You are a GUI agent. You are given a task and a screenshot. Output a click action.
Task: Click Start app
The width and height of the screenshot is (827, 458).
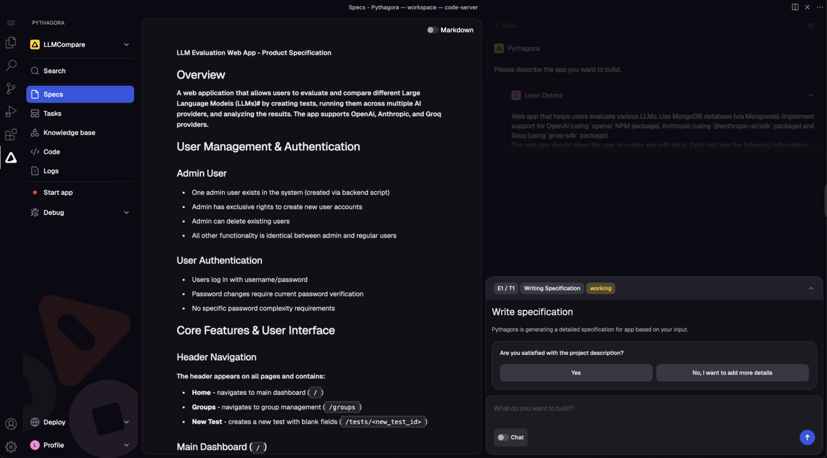[x=80, y=192]
